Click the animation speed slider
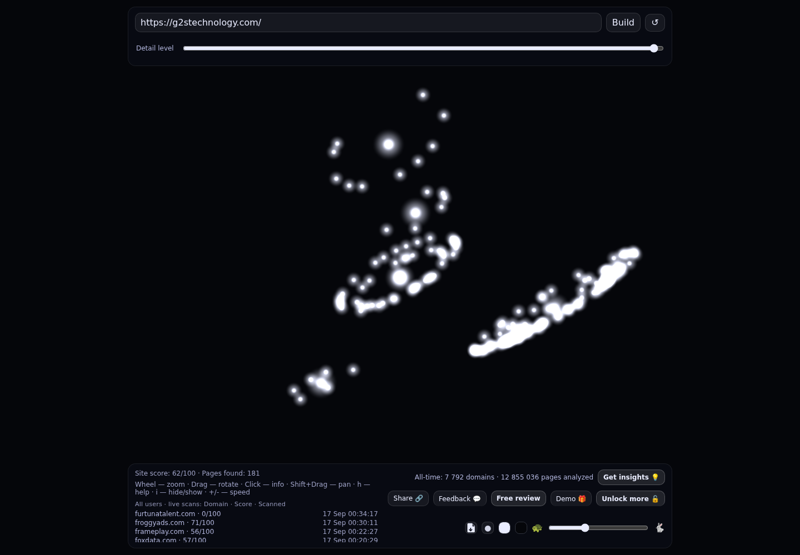Image resolution: width=800 pixels, height=555 pixels. point(598,528)
